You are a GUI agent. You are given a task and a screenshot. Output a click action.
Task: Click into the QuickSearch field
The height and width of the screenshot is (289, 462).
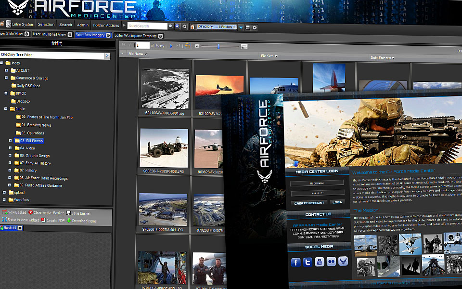tap(147, 26)
